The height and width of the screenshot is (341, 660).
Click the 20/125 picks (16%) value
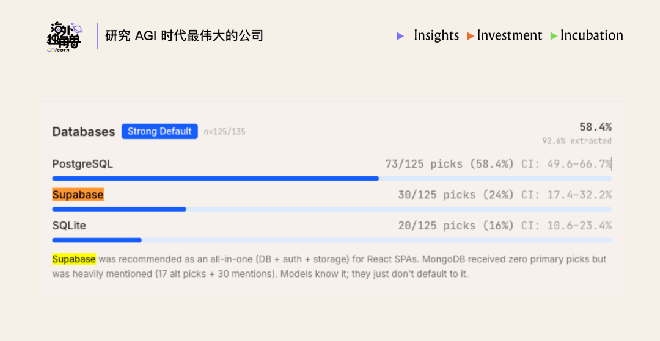coord(457,226)
